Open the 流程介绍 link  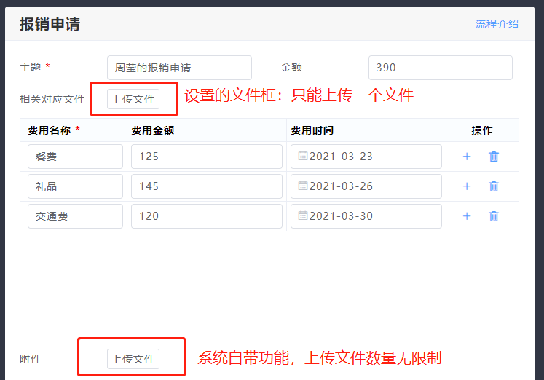tap(497, 24)
